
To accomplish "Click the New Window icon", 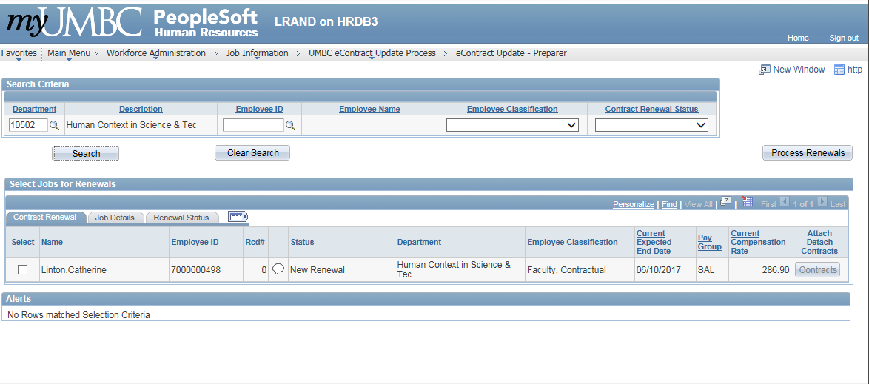I will click(x=765, y=70).
